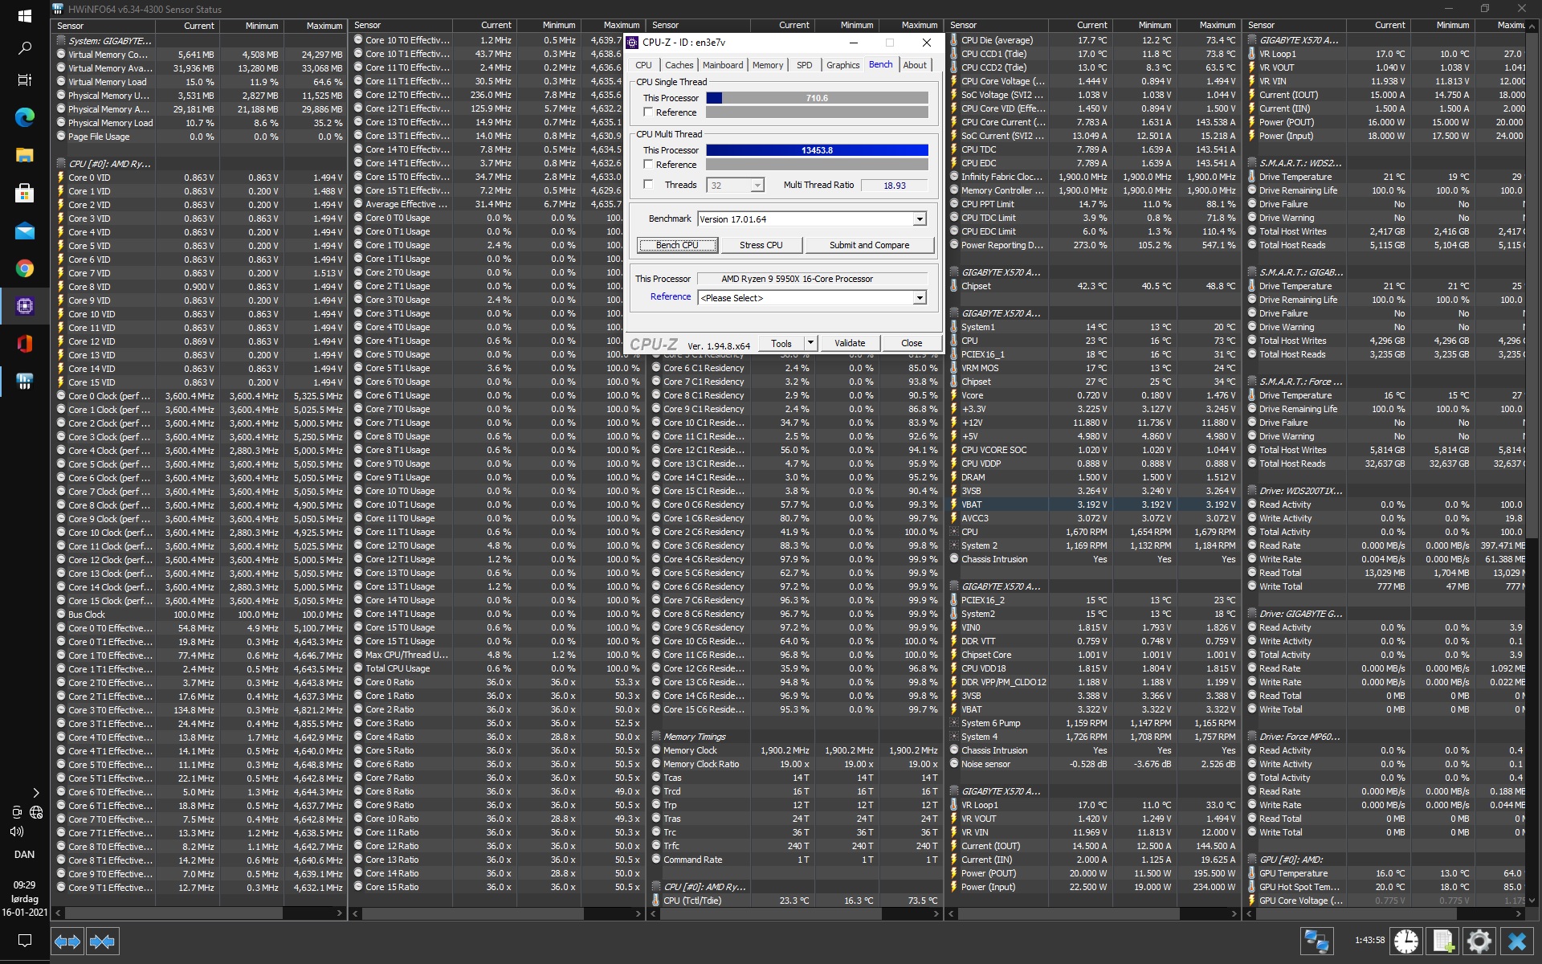The image size is (1542, 964).
Task: Click the blue Reference link label
Action: [671, 296]
